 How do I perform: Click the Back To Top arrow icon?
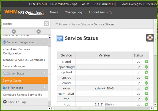click(5, 102)
